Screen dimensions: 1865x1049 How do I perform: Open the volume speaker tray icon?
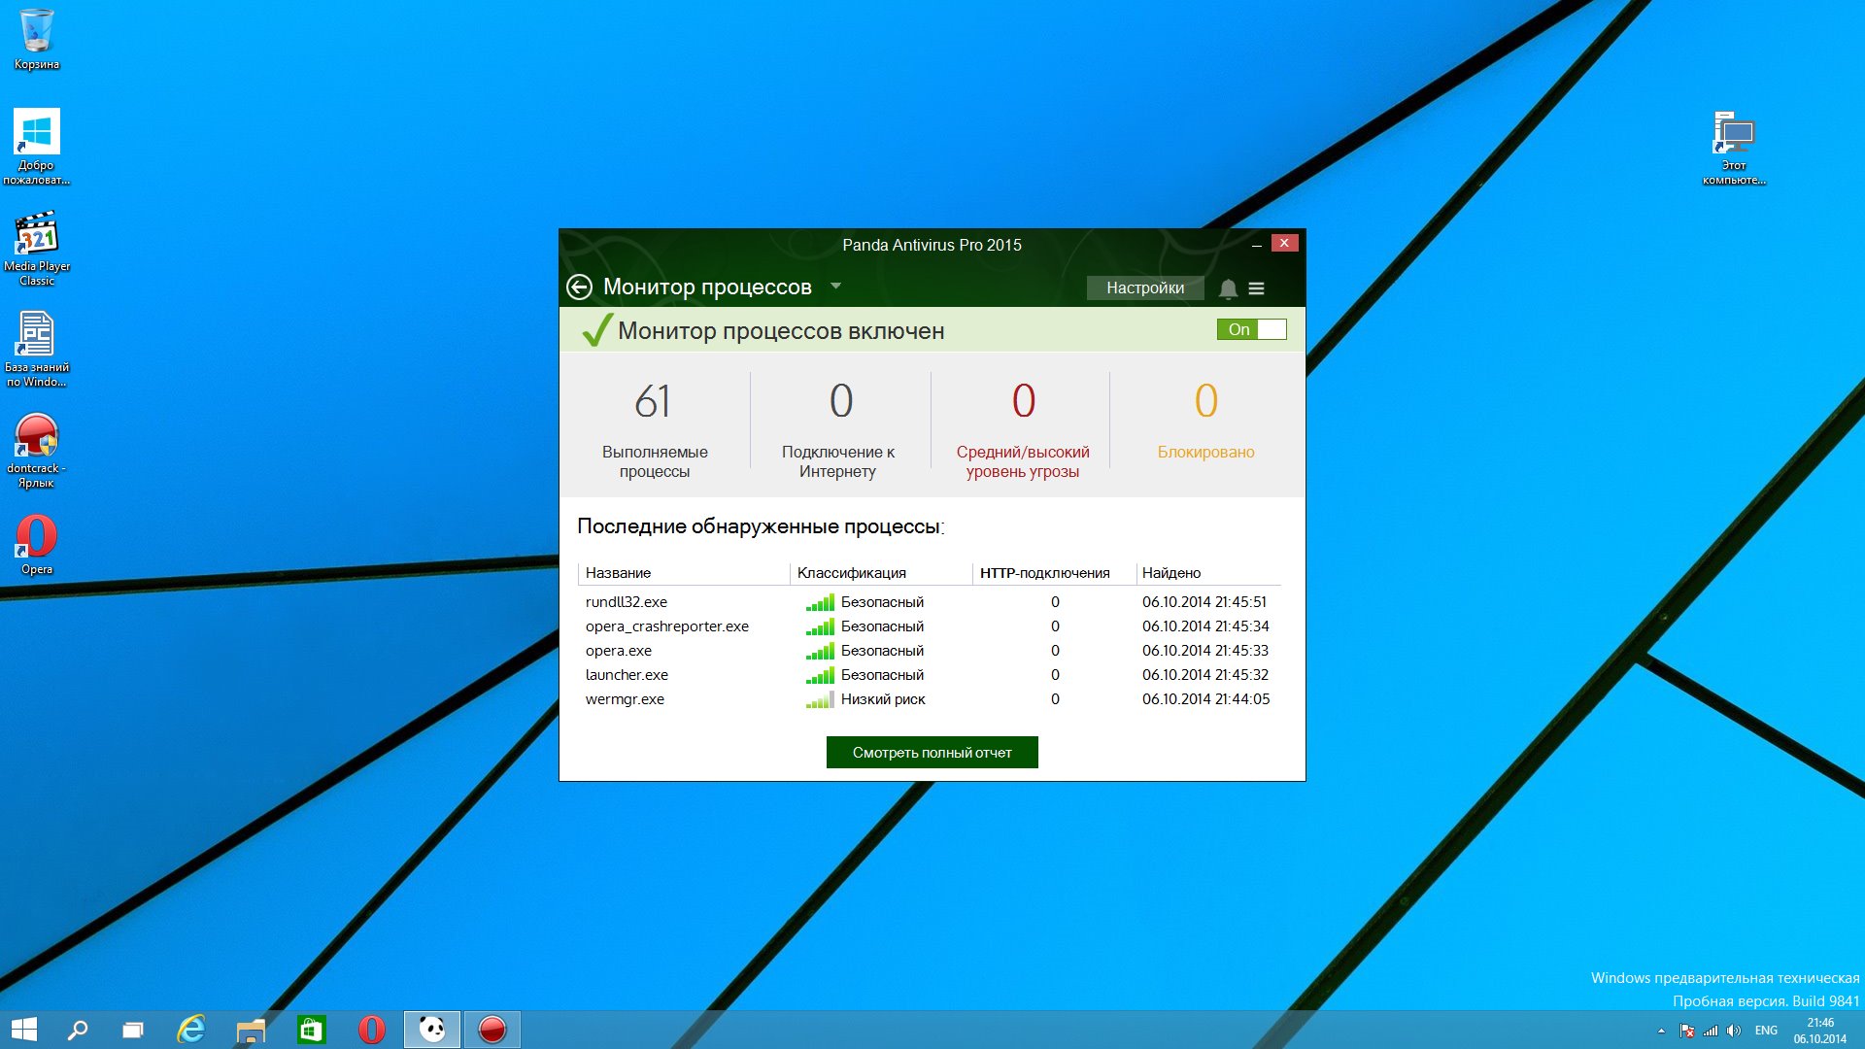(x=1734, y=1031)
